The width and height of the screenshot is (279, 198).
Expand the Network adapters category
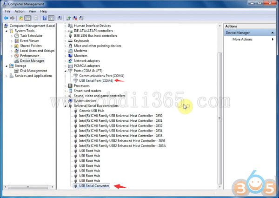coord(65,61)
